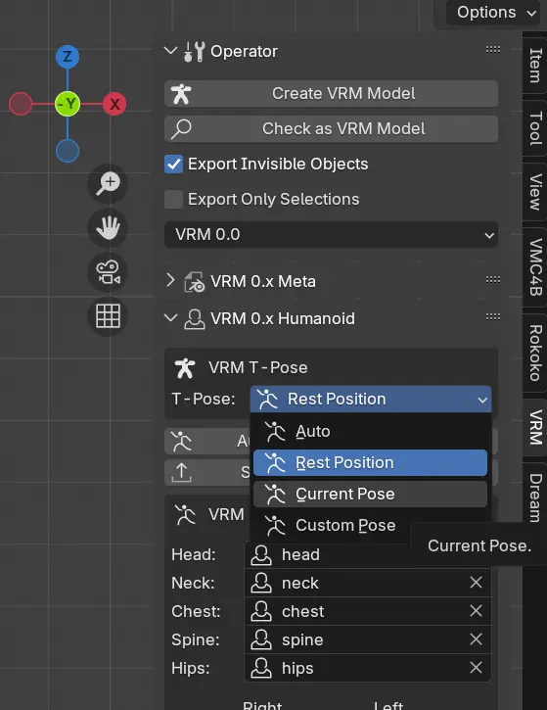Screen dimensions: 547x710
Task: Open the VRM 0.0 version dropdown
Action: 331,235
